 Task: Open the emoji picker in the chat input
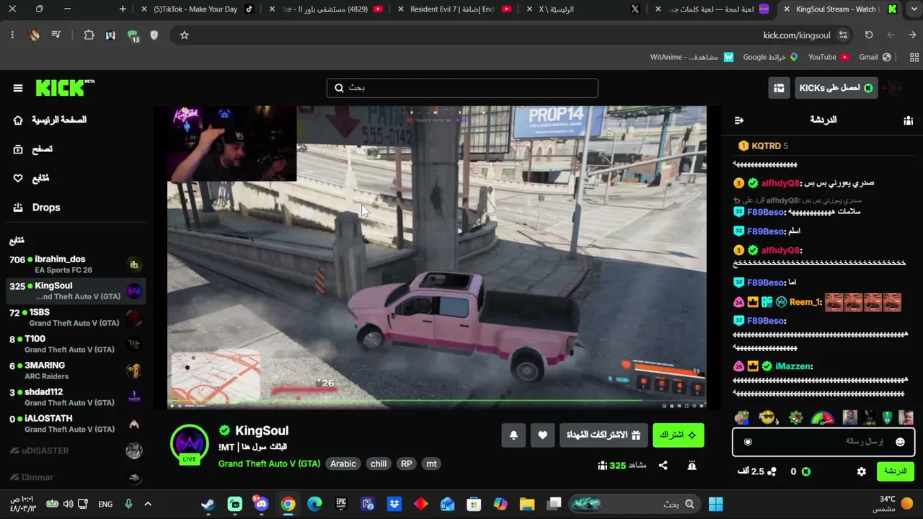point(900,442)
